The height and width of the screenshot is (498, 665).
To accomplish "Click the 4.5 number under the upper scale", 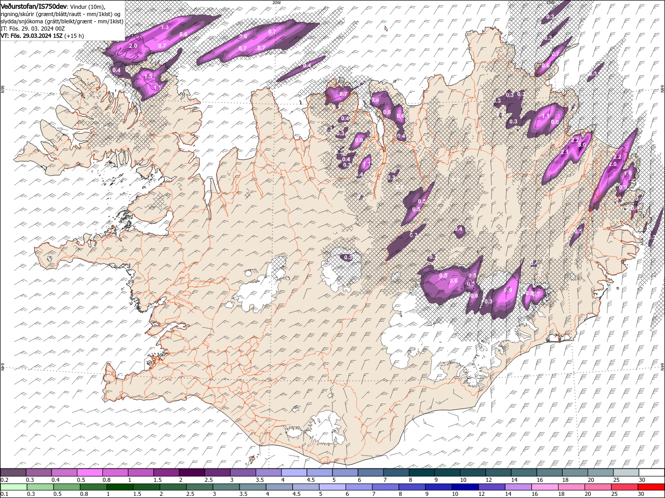I will click(311, 480).
